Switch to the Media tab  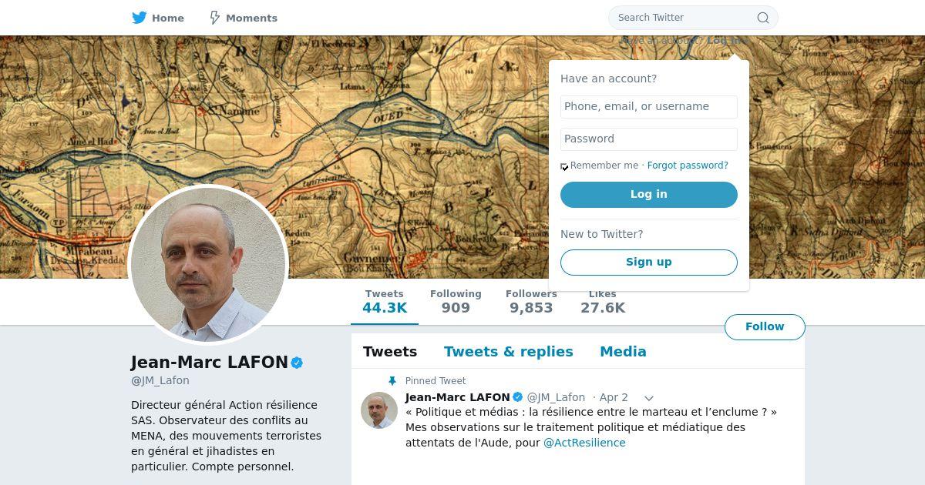click(x=623, y=352)
